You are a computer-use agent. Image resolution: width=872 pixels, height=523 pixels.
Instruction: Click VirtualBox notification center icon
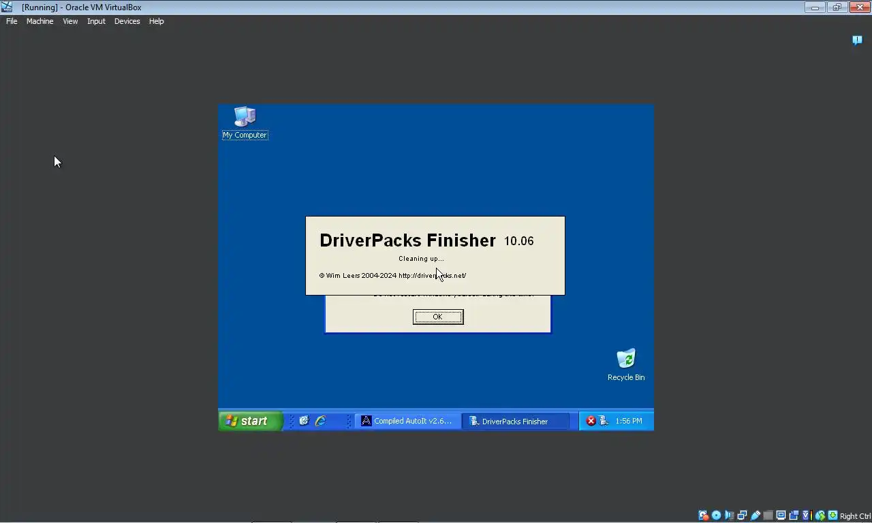(857, 40)
